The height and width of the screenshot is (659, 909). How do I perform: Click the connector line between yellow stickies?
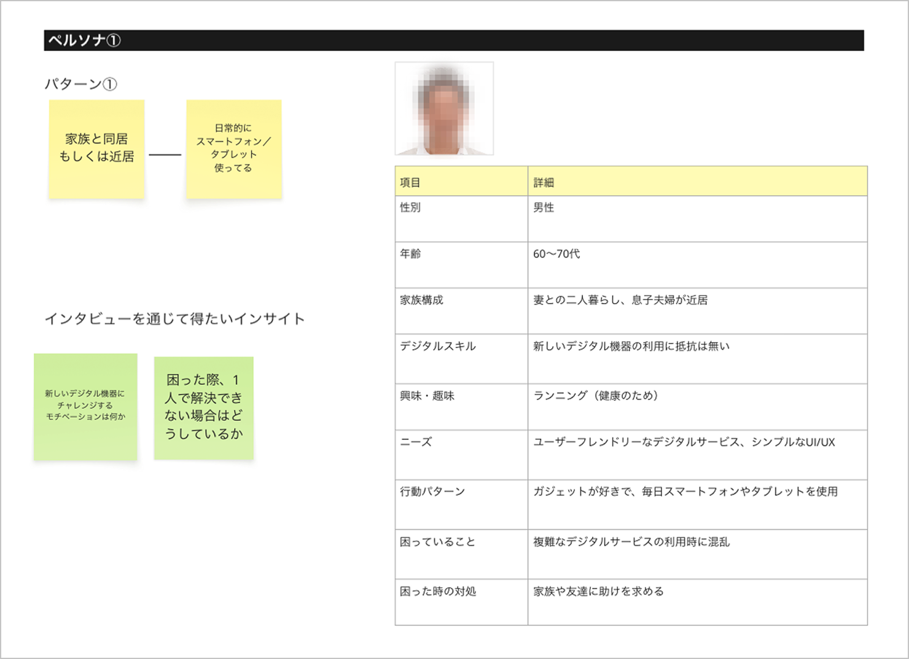(165, 155)
